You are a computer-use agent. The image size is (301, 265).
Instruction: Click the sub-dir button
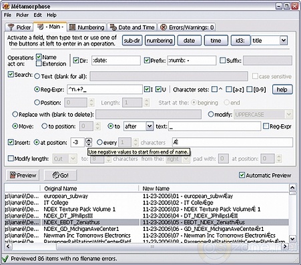132,41
